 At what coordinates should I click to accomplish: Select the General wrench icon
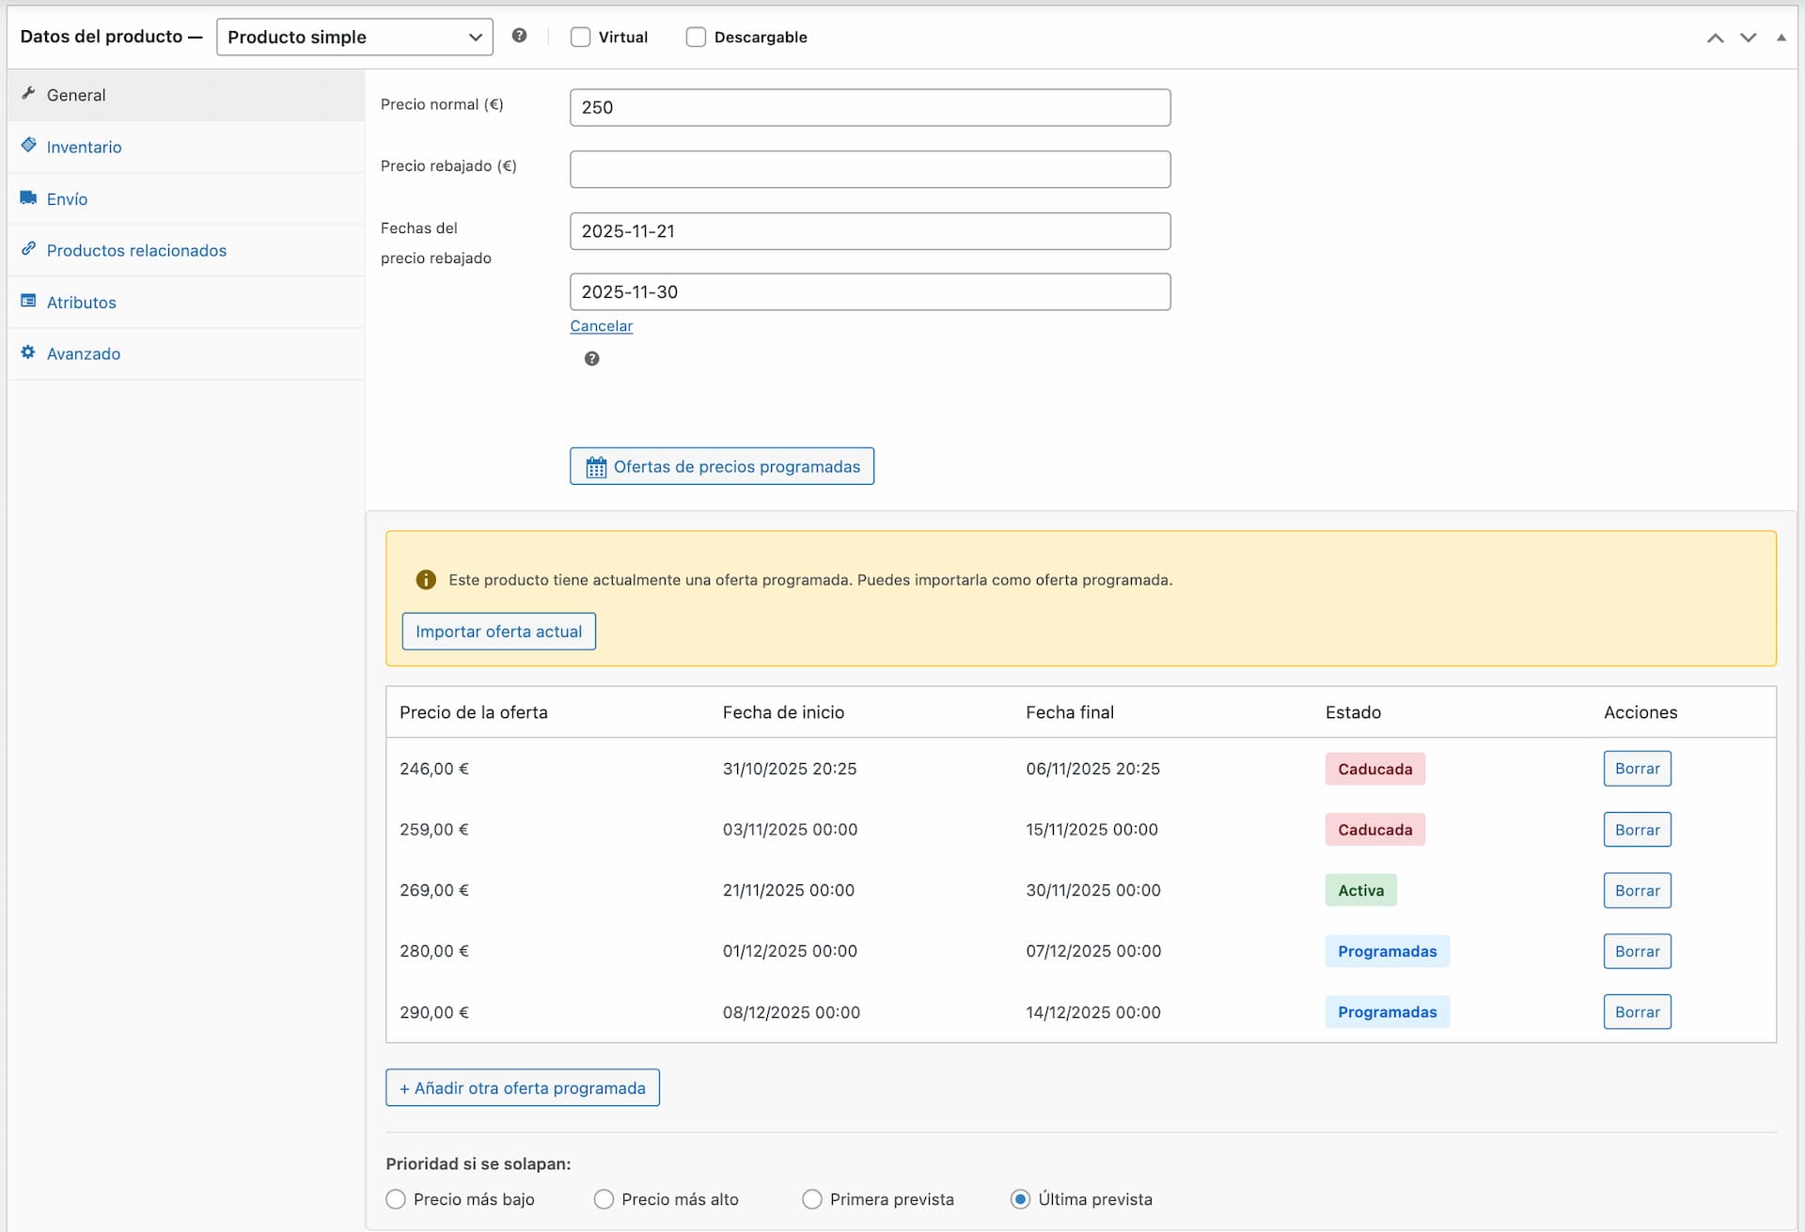[x=29, y=93]
